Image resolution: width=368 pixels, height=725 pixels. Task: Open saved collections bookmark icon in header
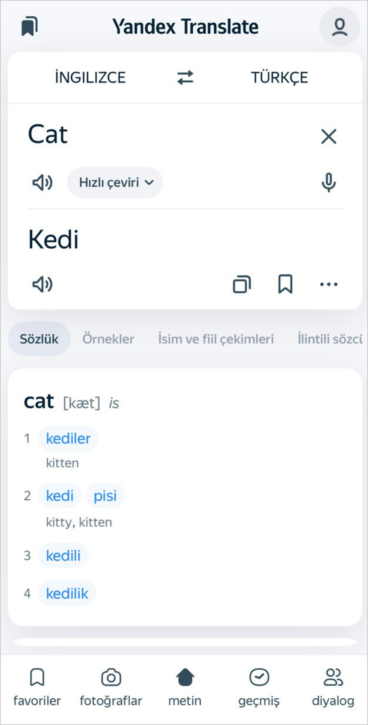click(30, 26)
